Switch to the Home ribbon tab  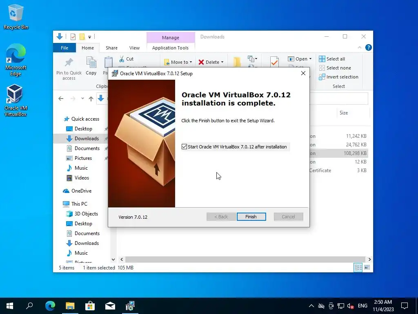click(x=88, y=48)
